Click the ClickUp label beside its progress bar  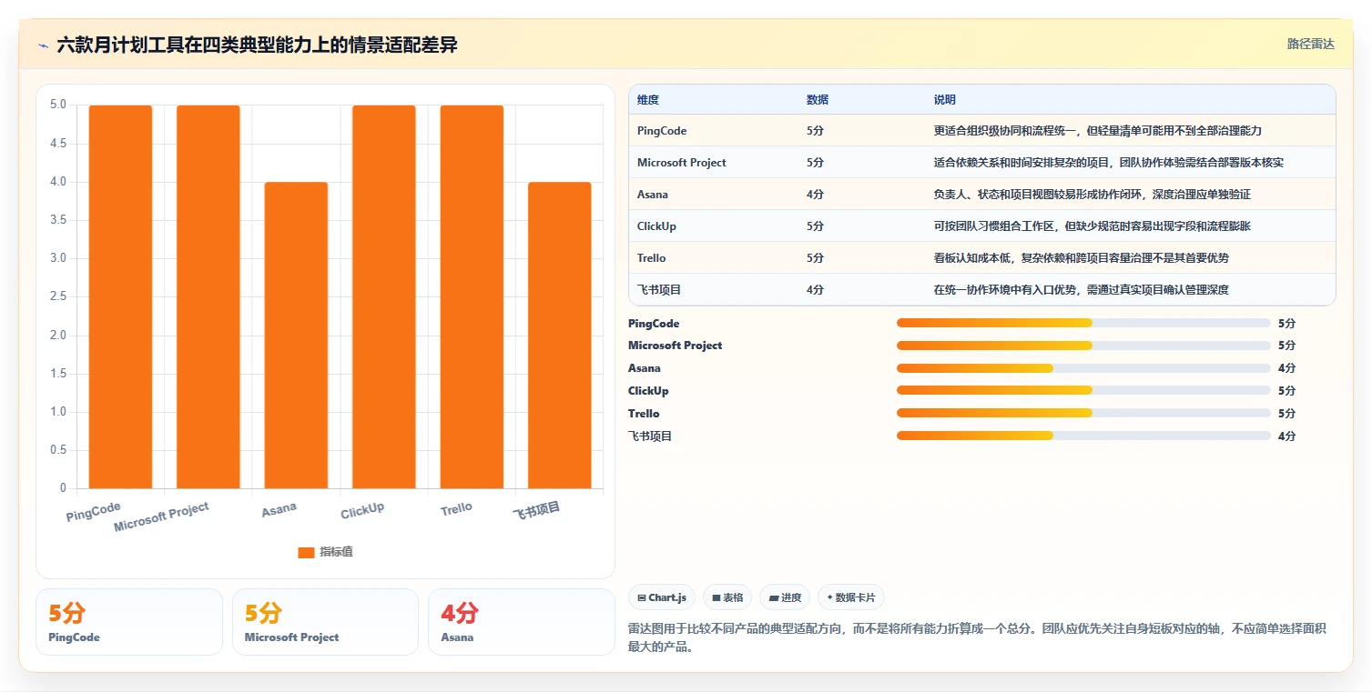tap(648, 391)
